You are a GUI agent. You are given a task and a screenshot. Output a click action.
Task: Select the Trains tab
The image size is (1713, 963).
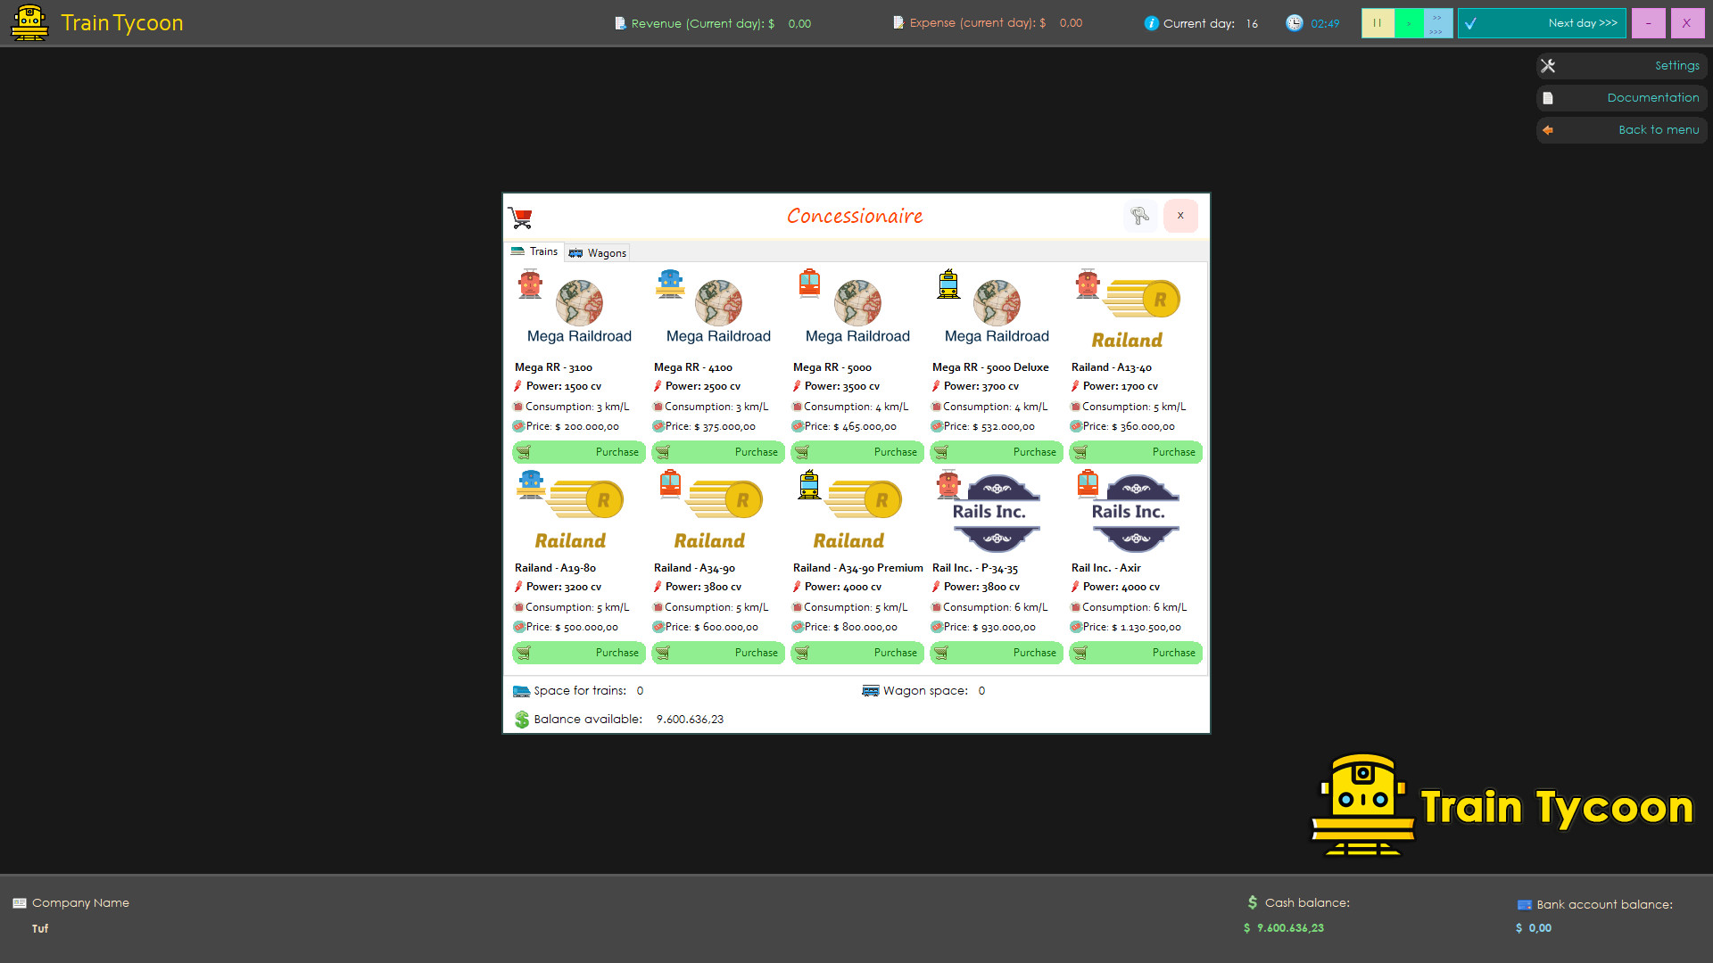pyautogui.click(x=534, y=251)
